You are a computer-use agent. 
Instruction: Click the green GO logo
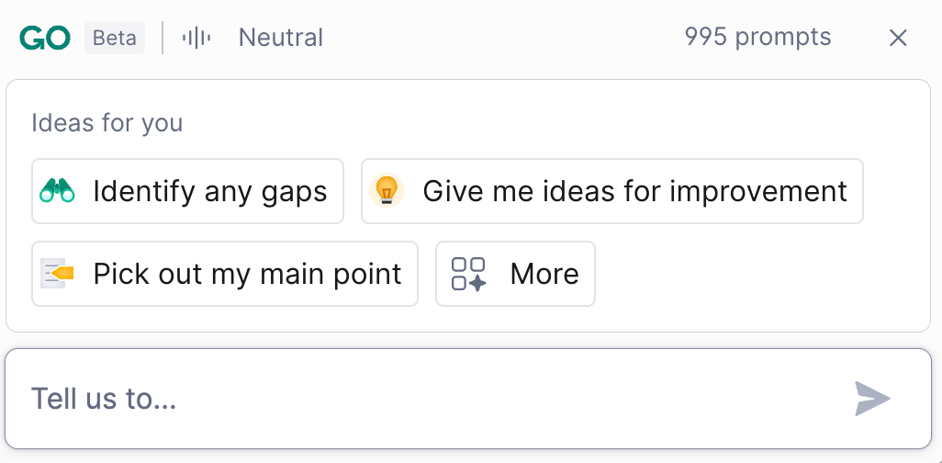[45, 38]
